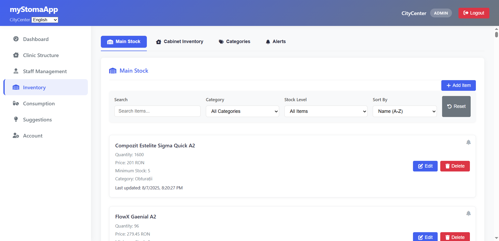Click the Suggestions lightbulb icon

click(x=16, y=119)
